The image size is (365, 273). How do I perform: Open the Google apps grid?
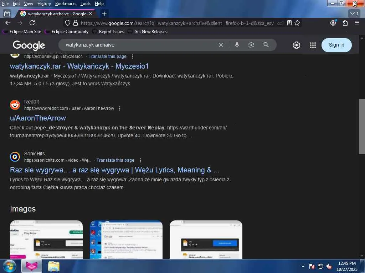313,45
